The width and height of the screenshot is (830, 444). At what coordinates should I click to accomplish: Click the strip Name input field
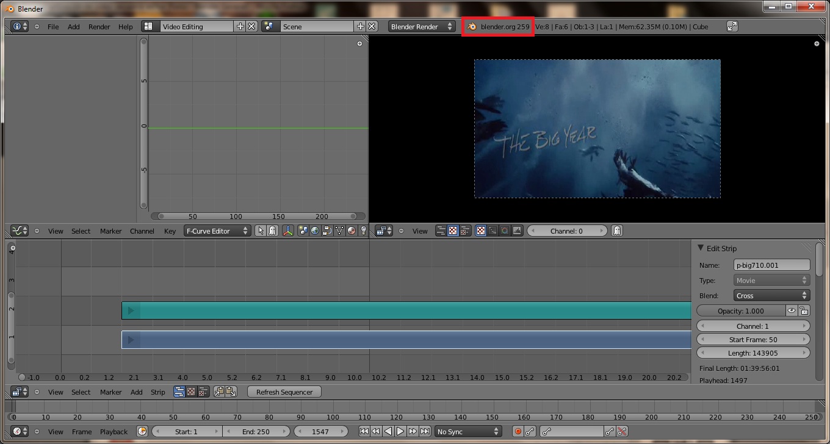coord(771,265)
